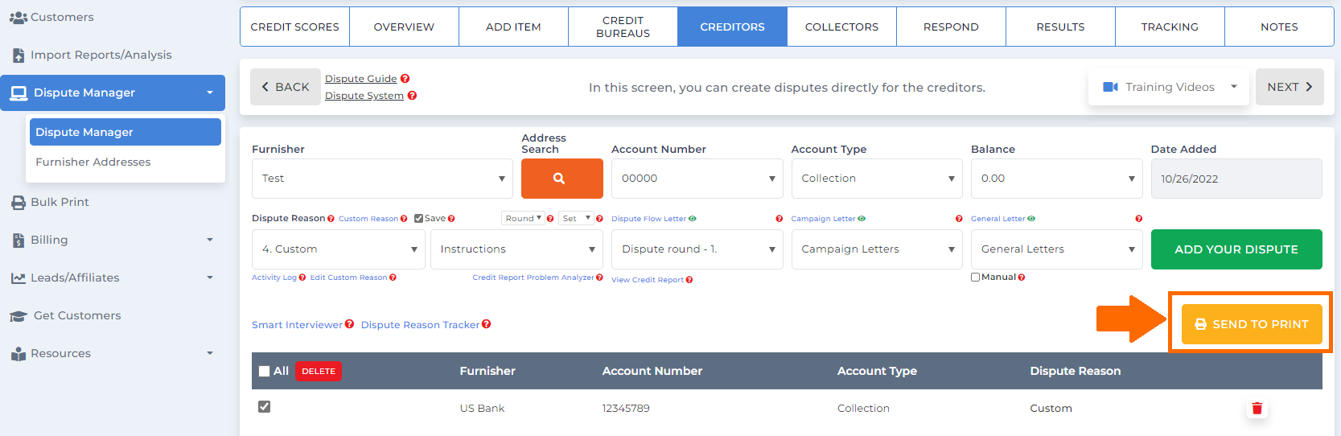The height and width of the screenshot is (436, 1341).
Task: Click help icon next to Dispute System
Action: click(x=412, y=96)
